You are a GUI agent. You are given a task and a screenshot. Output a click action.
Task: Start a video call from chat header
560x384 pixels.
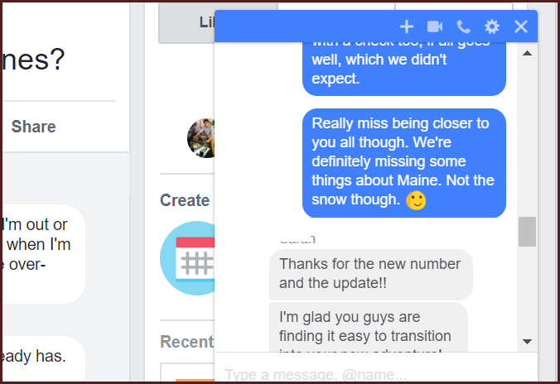coord(435,26)
